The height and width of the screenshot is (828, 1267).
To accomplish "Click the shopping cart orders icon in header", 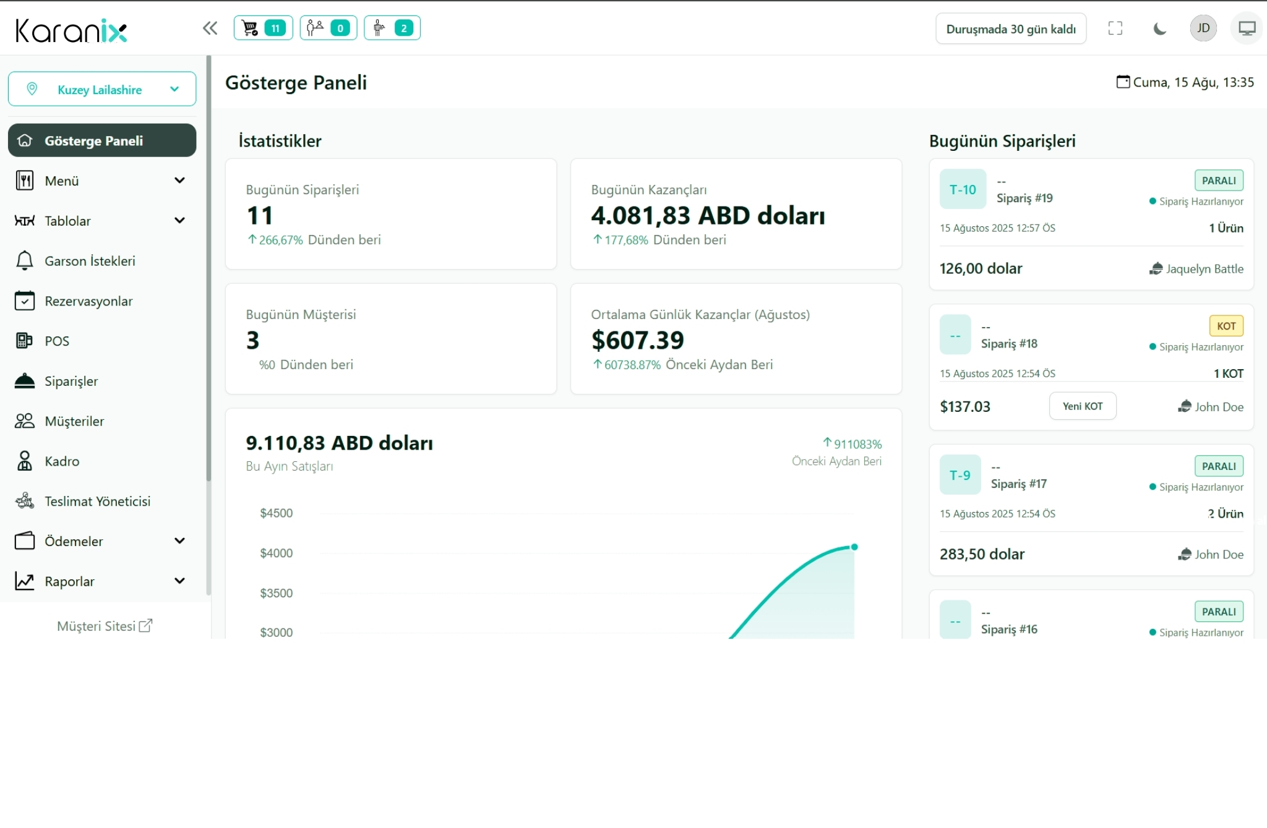I will click(251, 28).
